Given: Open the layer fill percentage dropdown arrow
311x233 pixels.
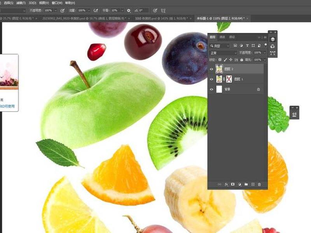Looking at the screenshot, I should click(x=265, y=60).
